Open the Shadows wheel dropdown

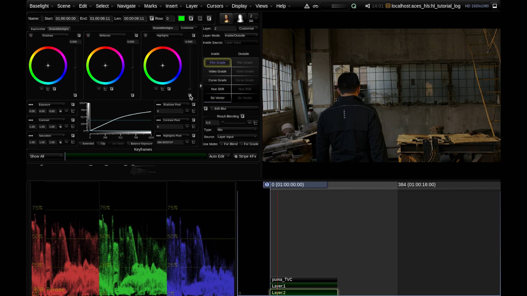click(x=55, y=35)
